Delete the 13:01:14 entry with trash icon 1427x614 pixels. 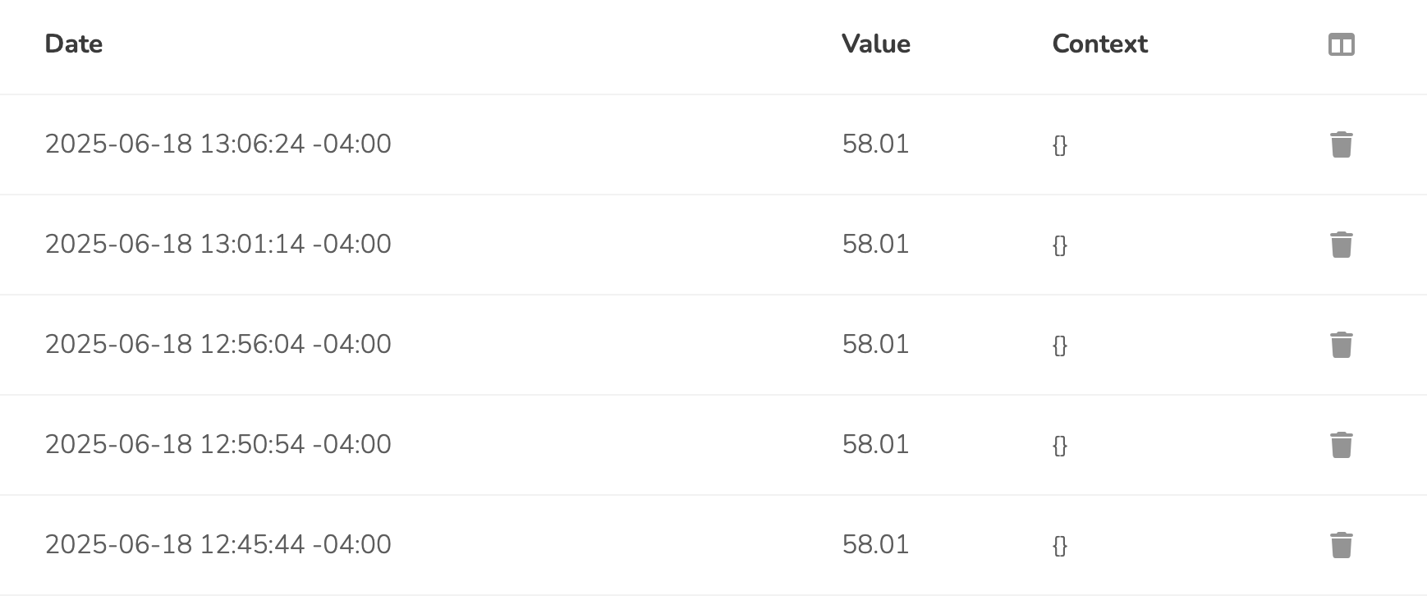click(1341, 245)
